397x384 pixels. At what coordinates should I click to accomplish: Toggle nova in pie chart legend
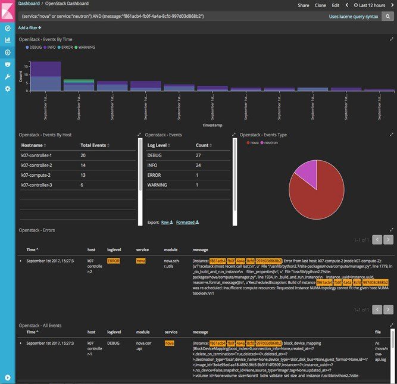(252, 143)
